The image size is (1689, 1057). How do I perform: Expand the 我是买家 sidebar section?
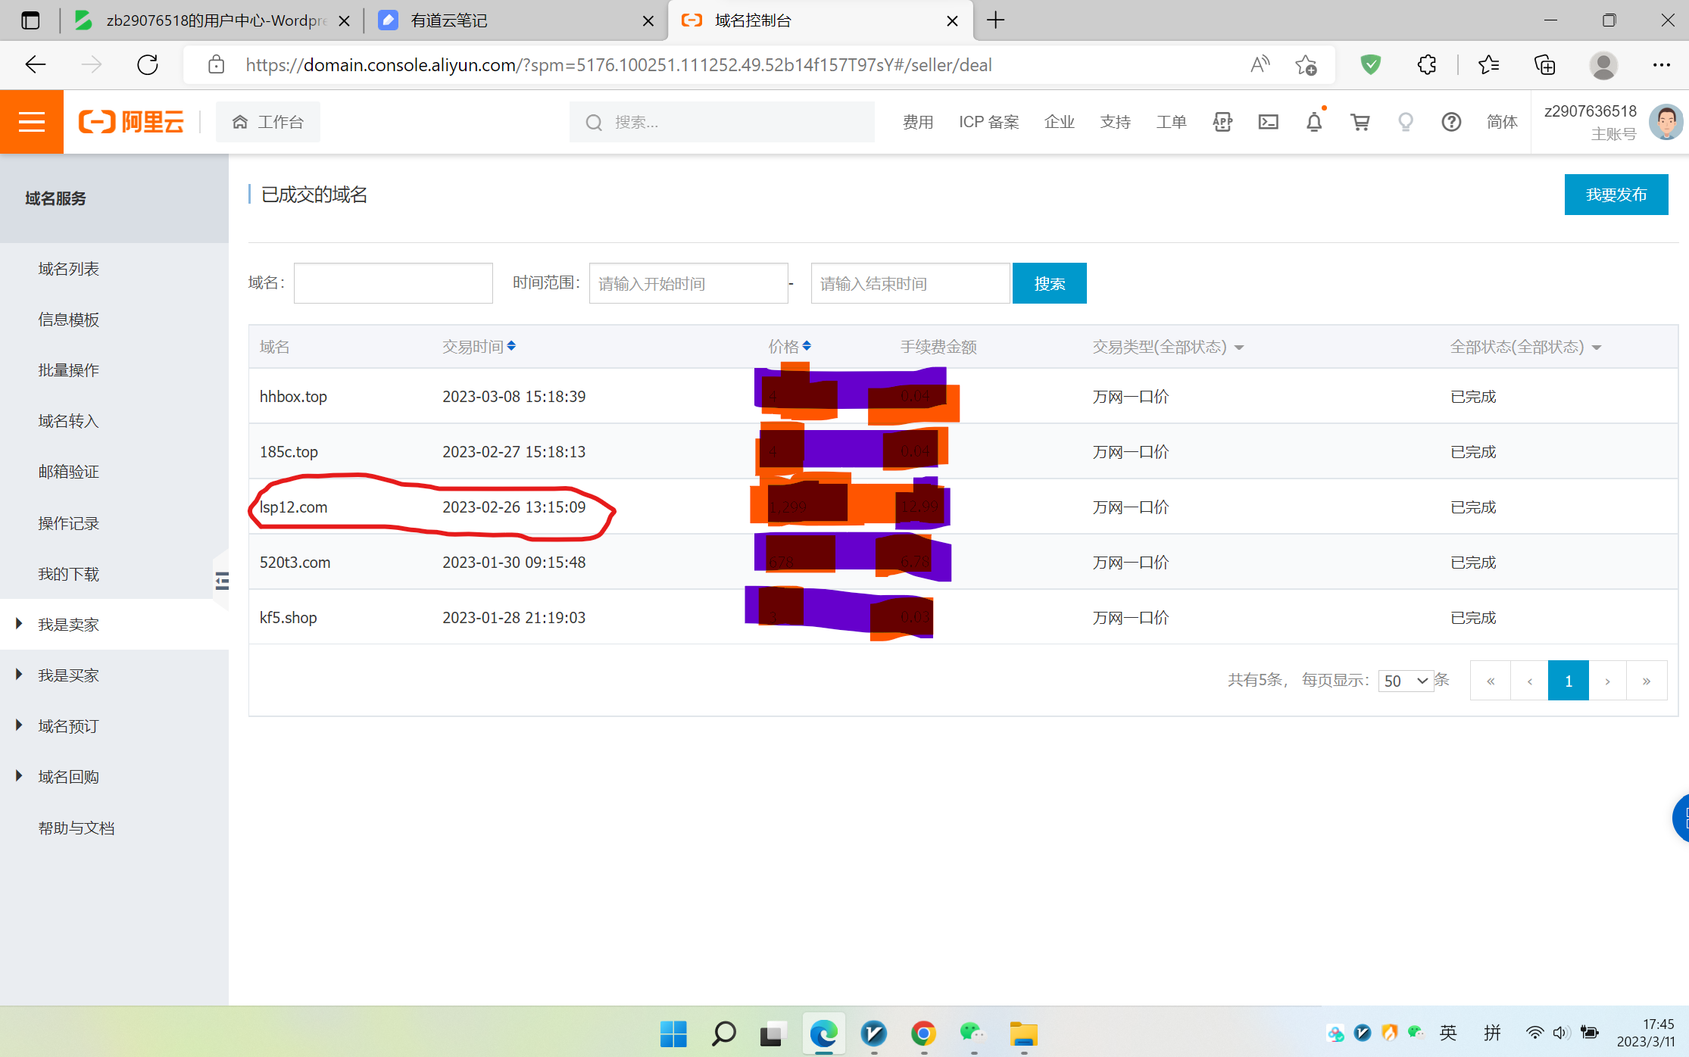pyautogui.click(x=68, y=675)
